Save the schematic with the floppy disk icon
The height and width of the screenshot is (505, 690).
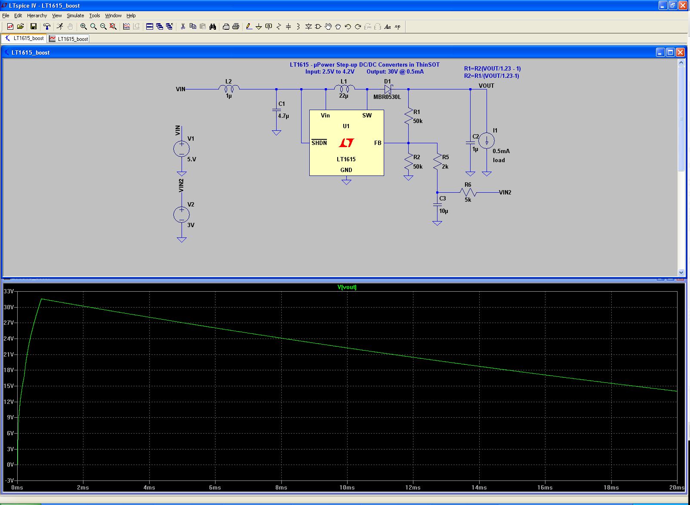point(33,27)
